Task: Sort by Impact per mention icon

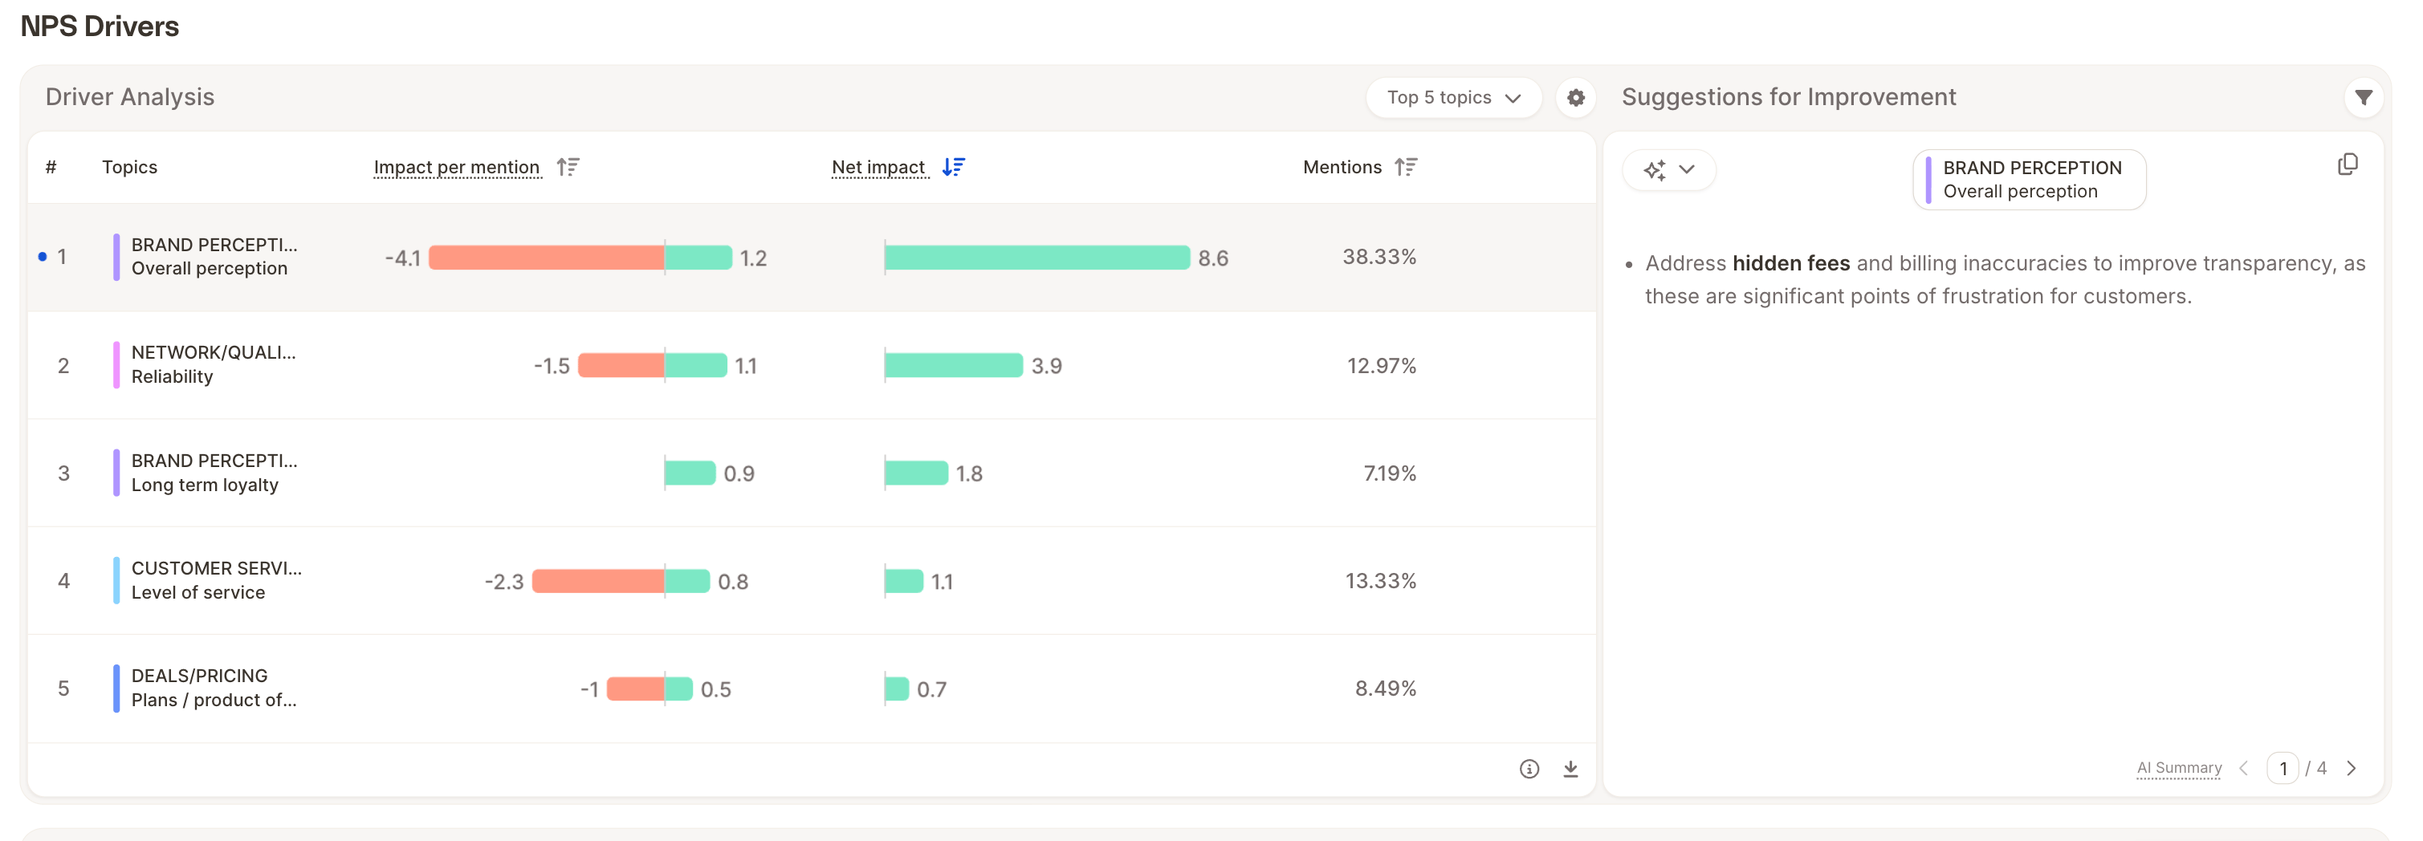Action: point(567,167)
